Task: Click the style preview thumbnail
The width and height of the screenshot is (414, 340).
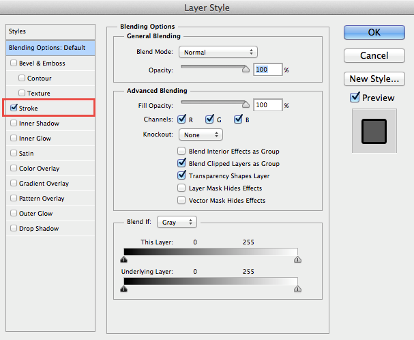Action: 374,131
